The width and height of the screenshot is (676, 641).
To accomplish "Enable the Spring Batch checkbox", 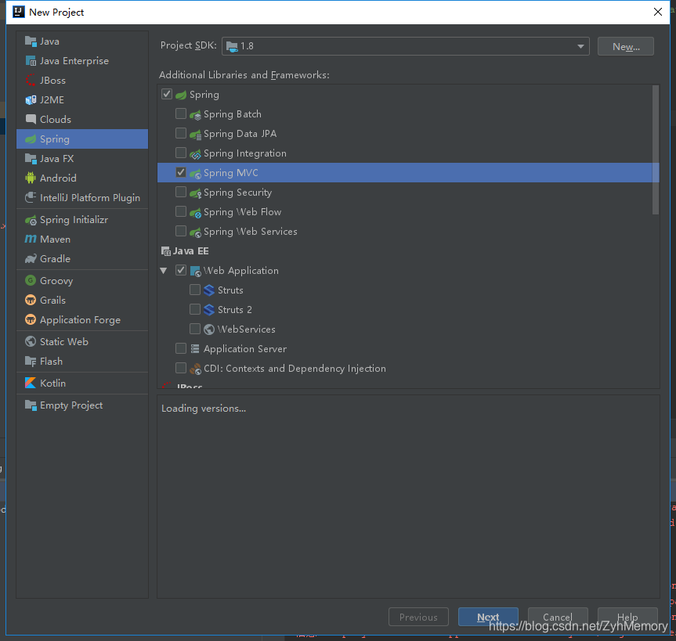I will tap(181, 113).
